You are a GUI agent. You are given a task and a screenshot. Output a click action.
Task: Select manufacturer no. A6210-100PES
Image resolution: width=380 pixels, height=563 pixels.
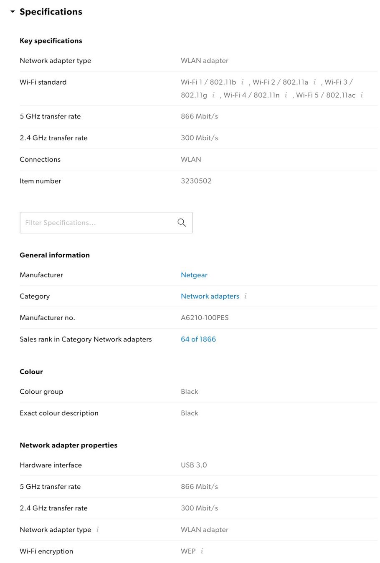click(205, 318)
